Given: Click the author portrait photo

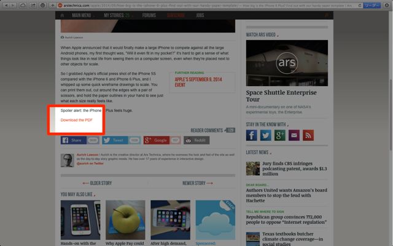Looking at the screenshot, I should pos(67,161).
